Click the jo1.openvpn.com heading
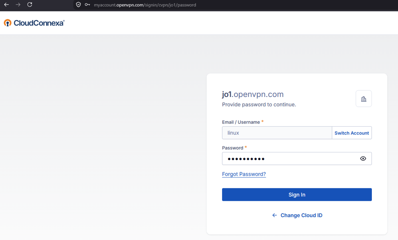Screen dimensions: 398x240 [253, 94]
